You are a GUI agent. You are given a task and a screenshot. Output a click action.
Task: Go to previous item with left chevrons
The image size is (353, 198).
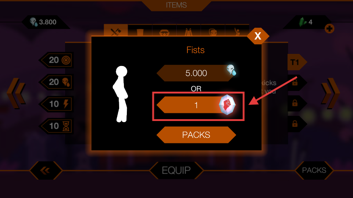(16, 93)
